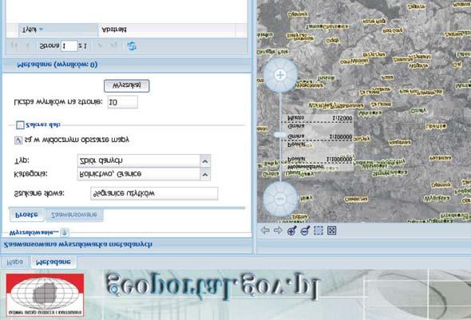Click the Abstrakt column header
The image size is (471, 320).
(x=167, y=30)
